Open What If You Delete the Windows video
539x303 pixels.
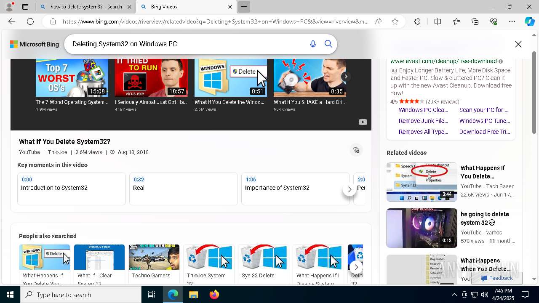pyautogui.click(x=231, y=78)
